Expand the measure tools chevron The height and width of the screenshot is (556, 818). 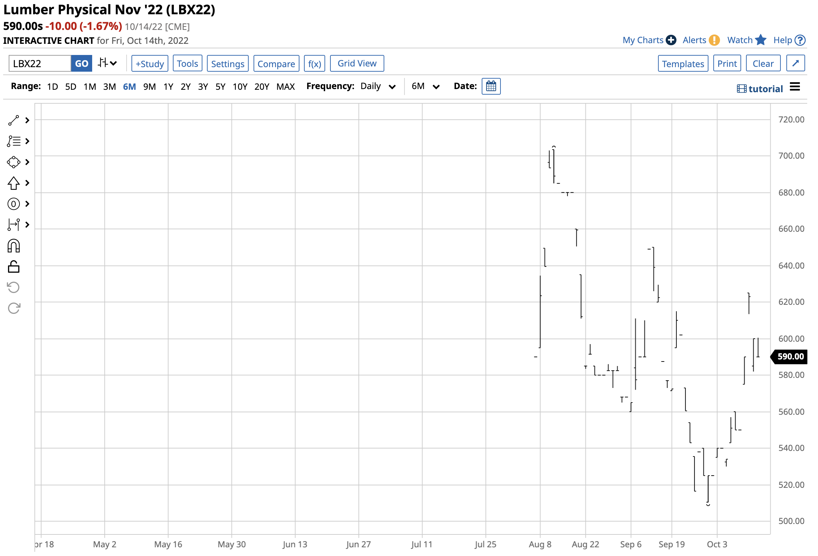pos(27,225)
